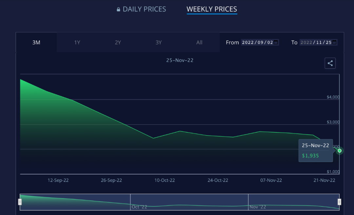Click the green data point marker for 25-Nov-22
This screenshot has width=354, height=215.
pos(340,151)
